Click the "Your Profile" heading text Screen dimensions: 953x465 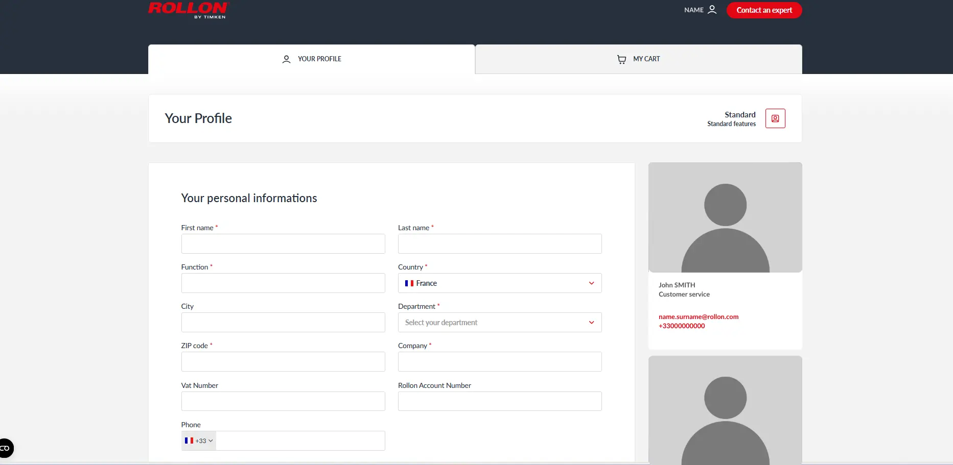pos(198,118)
